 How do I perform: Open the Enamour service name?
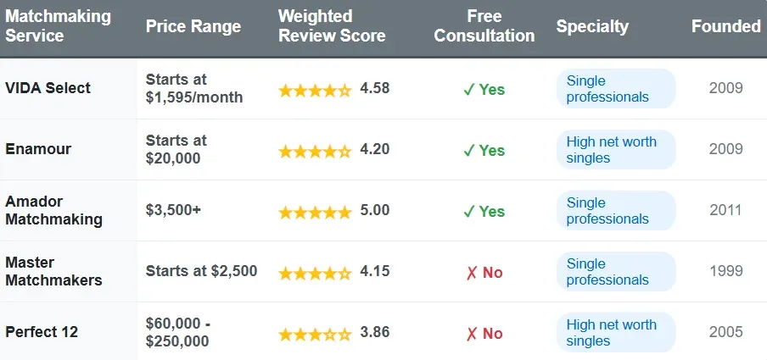pos(38,149)
